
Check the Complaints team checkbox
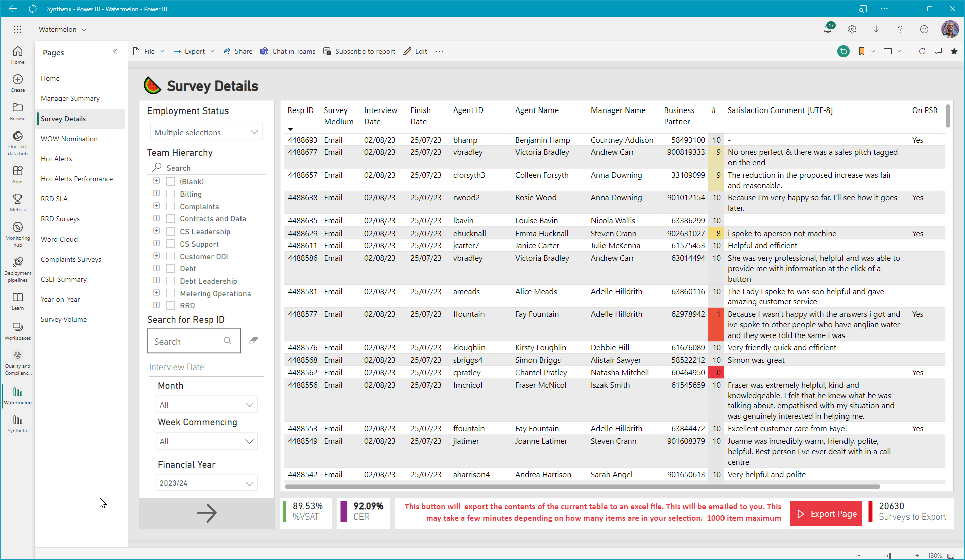(171, 206)
